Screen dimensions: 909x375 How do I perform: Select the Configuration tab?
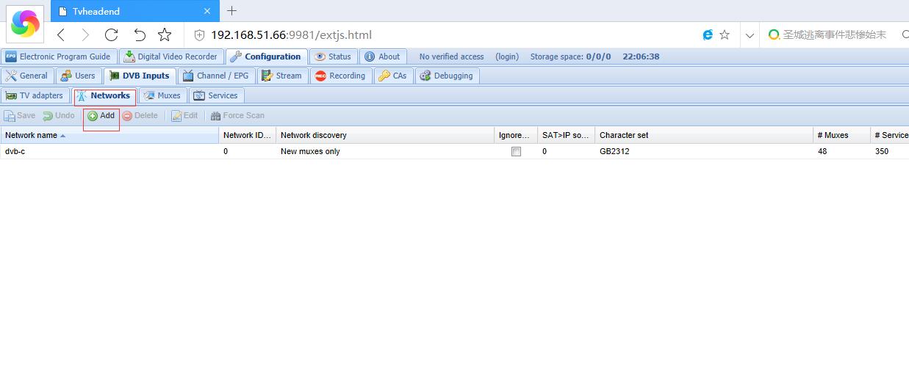(x=265, y=57)
